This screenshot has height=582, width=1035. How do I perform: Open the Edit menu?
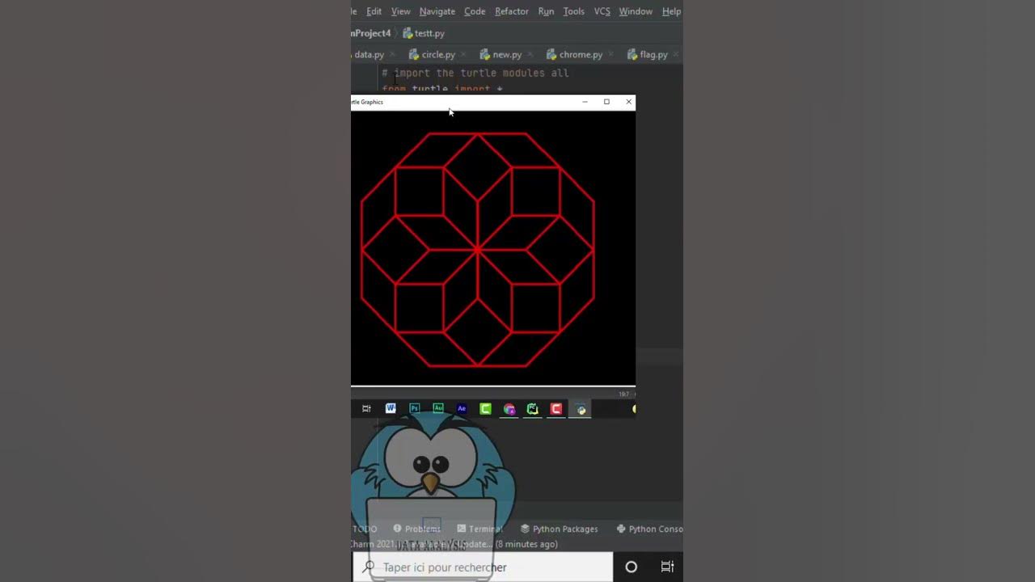(374, 11)
